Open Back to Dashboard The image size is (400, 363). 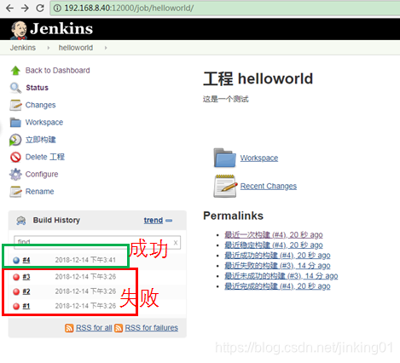tap(57, 71)
